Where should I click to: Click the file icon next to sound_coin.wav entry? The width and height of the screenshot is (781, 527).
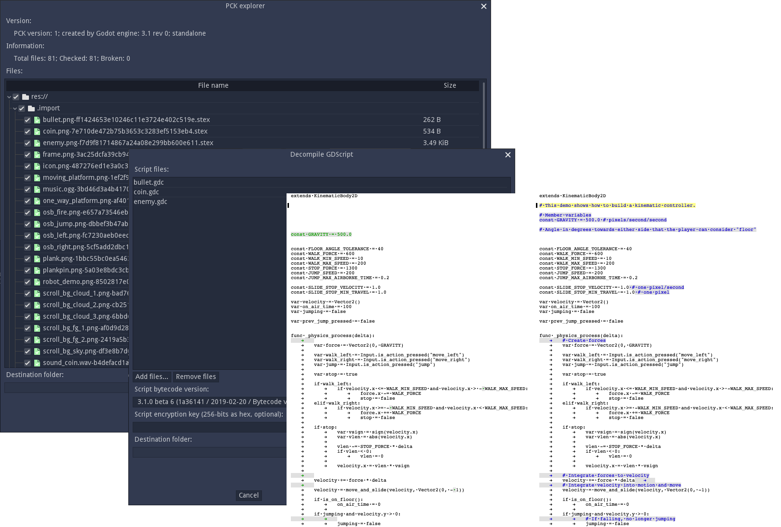(x=37, y=363)
